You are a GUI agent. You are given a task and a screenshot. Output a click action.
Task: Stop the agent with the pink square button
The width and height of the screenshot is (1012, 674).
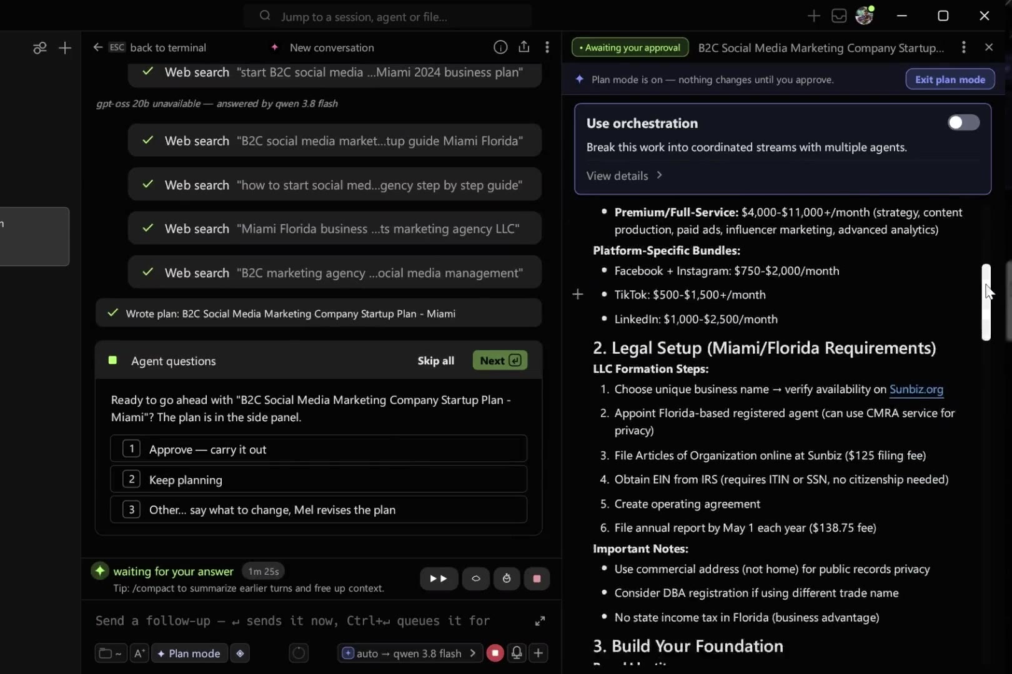click(537, 579)
